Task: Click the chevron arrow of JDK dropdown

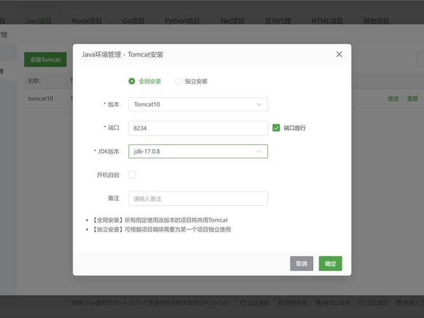Action: point(259,152)
